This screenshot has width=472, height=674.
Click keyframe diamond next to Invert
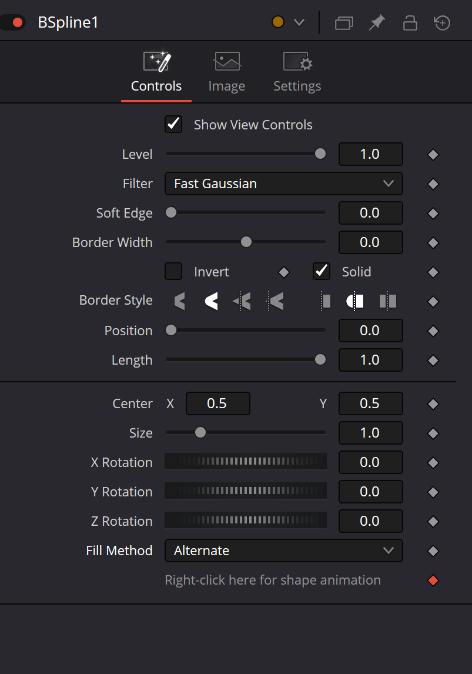point(284,272)
